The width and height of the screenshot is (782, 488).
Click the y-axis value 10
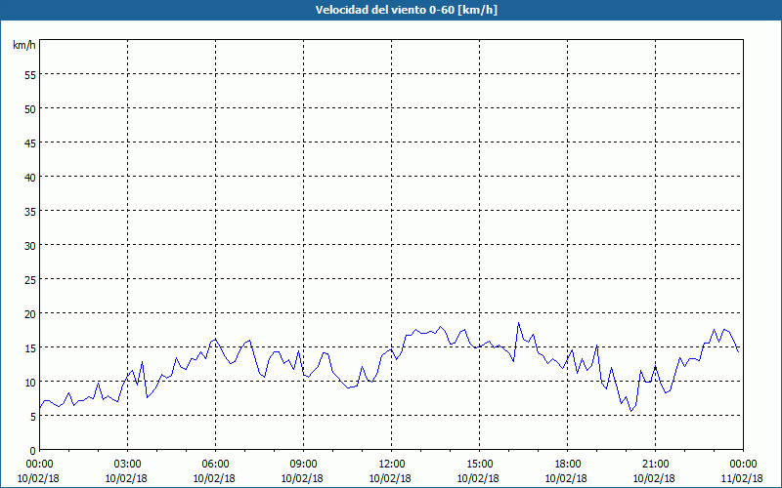pyautogui.click(x=30, y=383)
